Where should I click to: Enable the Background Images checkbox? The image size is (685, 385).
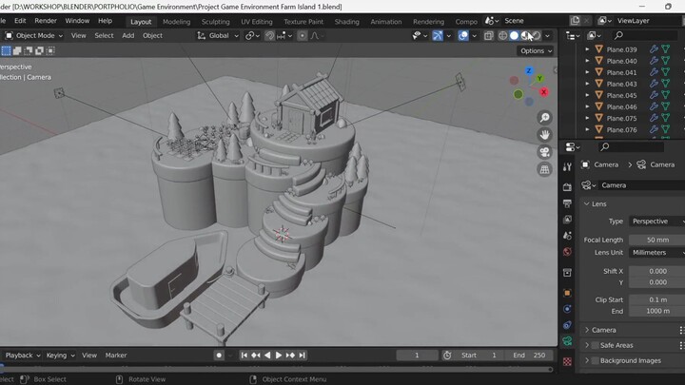(x=595, y=360)
